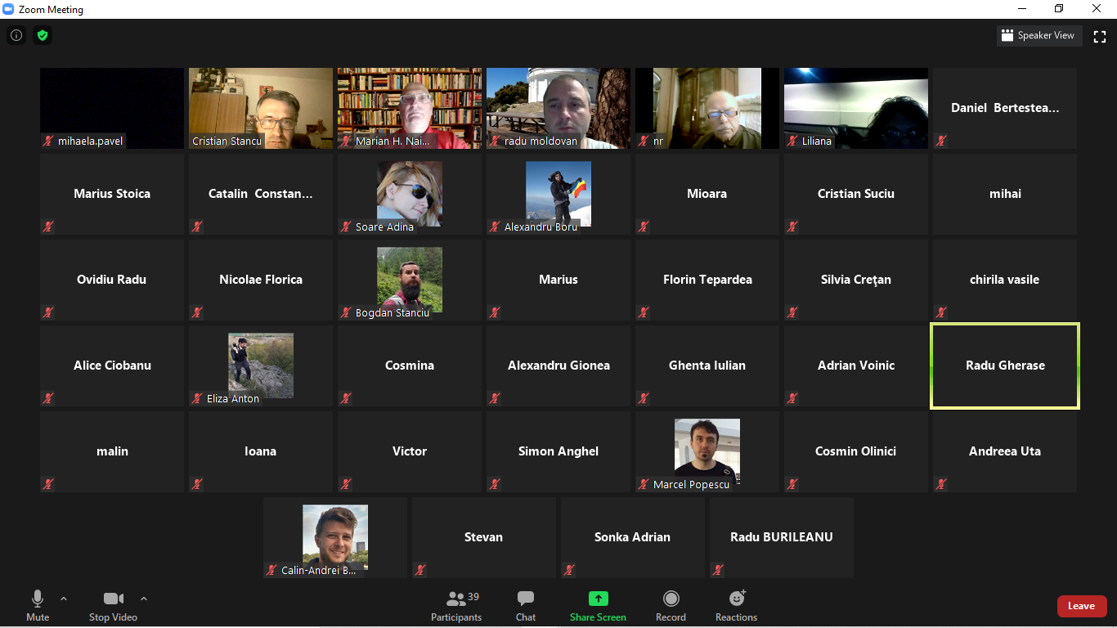Click Soare Adina's profile picture

(410, 194)
